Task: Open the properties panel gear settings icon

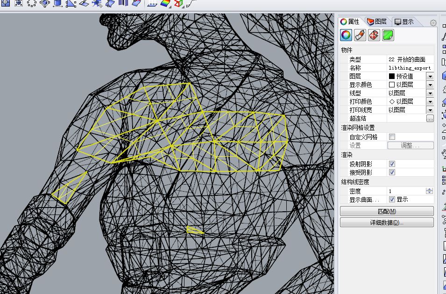Action: point(433,23)
